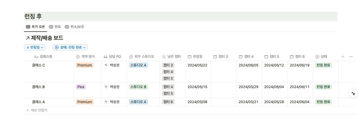Switch to the 취소/보류 tab
362x124 pixels.
tap(75, 27)
